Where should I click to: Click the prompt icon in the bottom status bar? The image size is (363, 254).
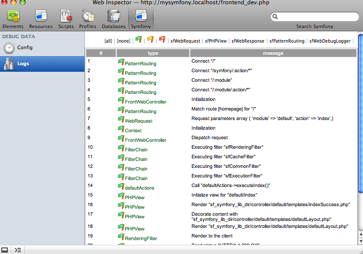(x=18, y=250)
